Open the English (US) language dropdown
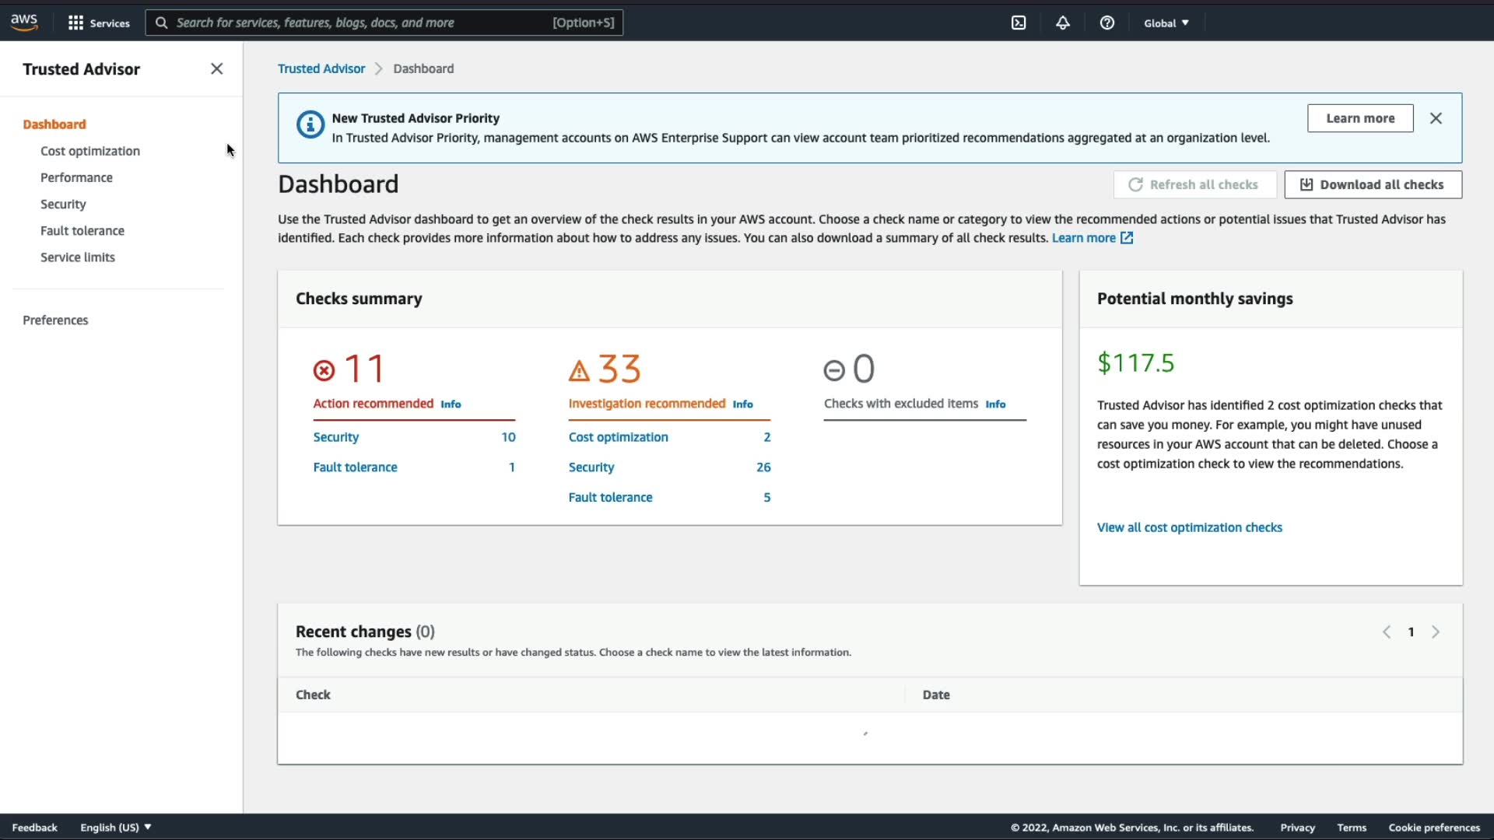The width and height of the screenshot is (1494, 840). [x=115, y=827]
